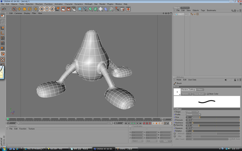Viewport: 242px width, 151px height.
Task: Click the context help question-mark icon
Action: 117,9
